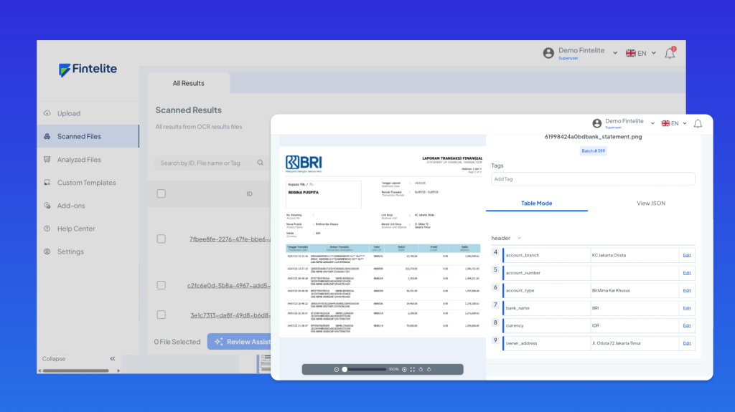Image resolution: width=735 pixels, height=412 pixels.
Task: Check the box for file c2fc6e0d-5b8a
Action: point(161,285)
